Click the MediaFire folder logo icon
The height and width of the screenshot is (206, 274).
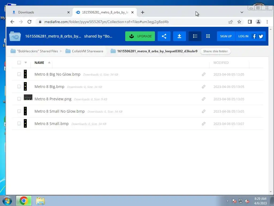click(15, 36)
